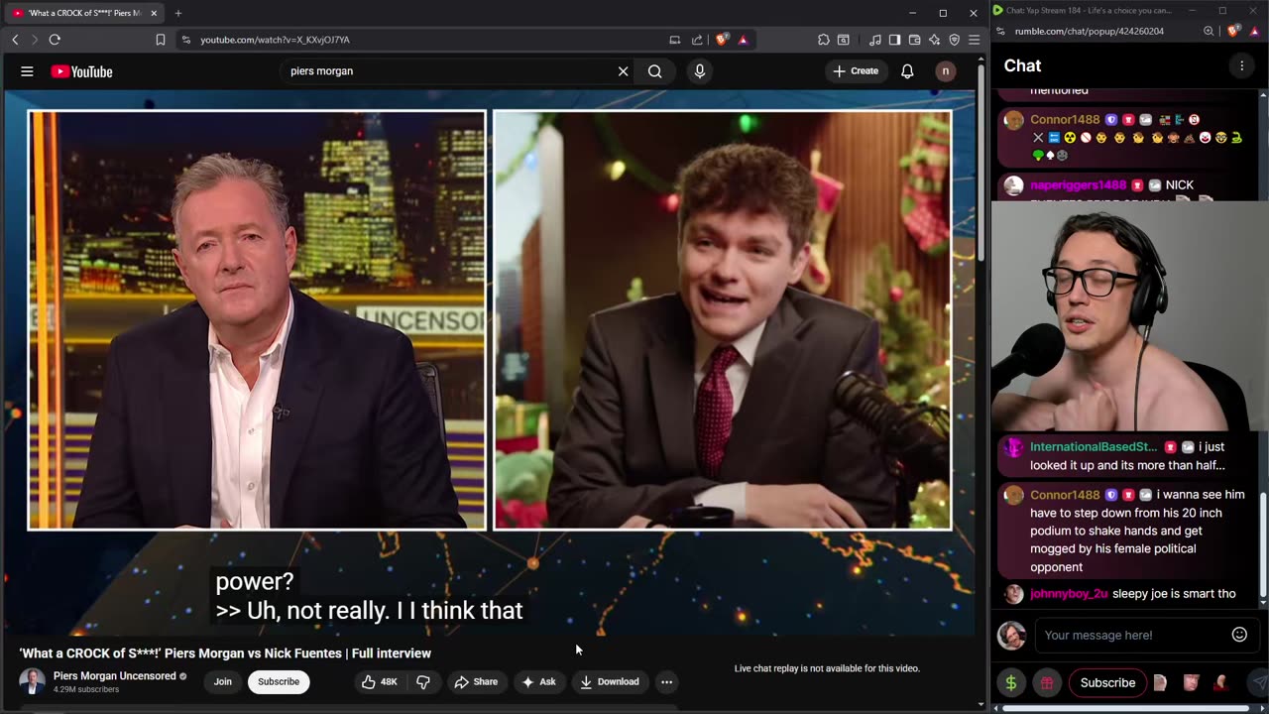Dislike the video with thumbs-down

click(423, 681)
